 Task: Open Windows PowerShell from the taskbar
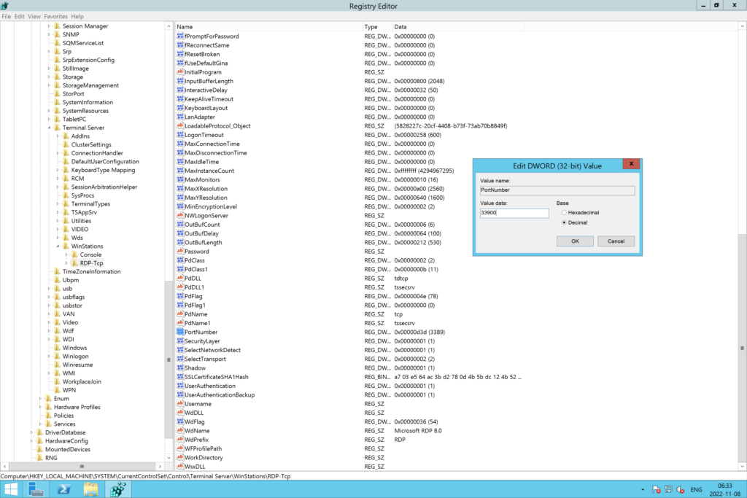63,489
